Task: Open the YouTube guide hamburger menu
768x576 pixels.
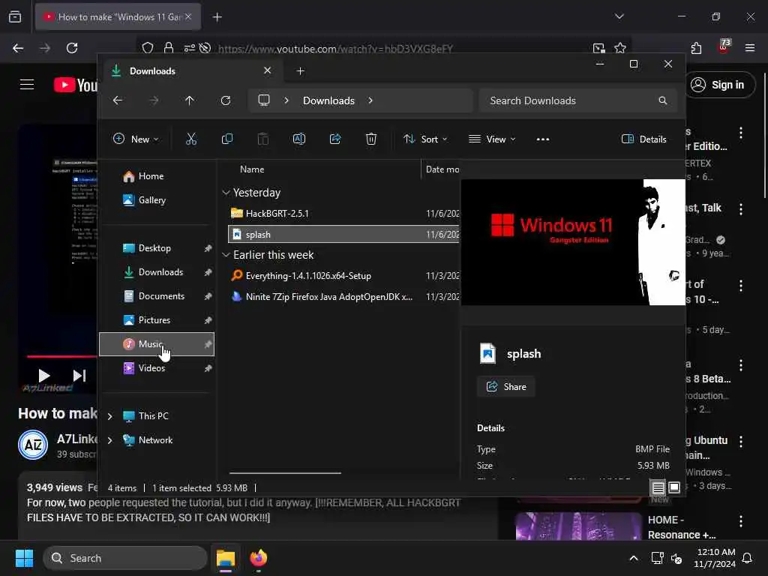Action: pyautogui.click(x=27, y=85)
